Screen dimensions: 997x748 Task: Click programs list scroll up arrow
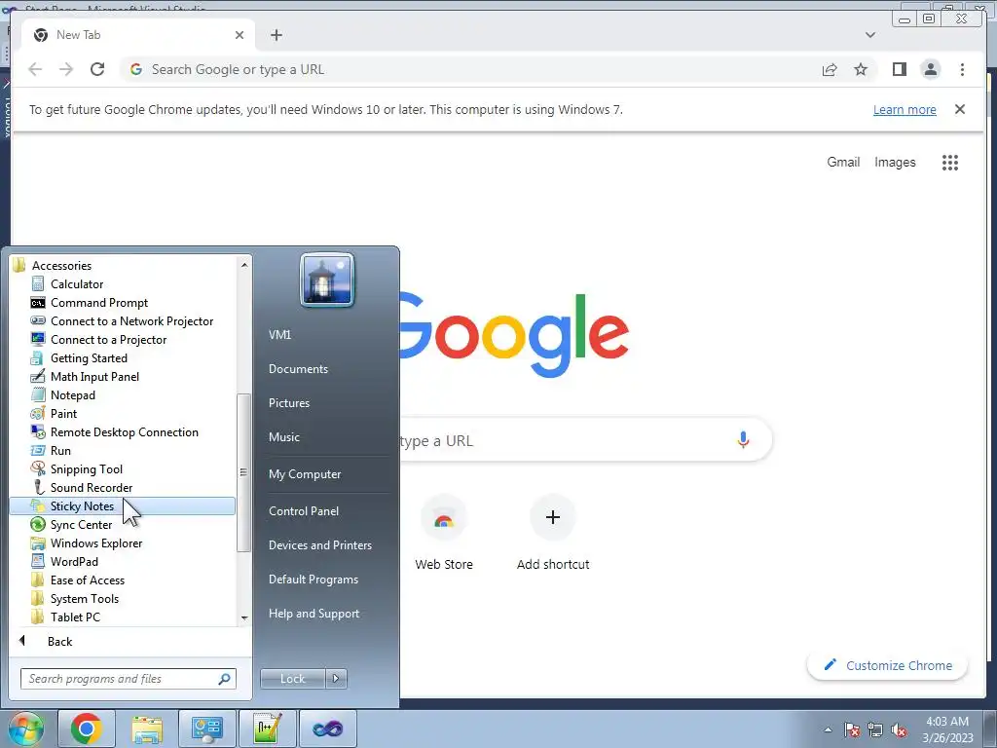coord(244,264)
